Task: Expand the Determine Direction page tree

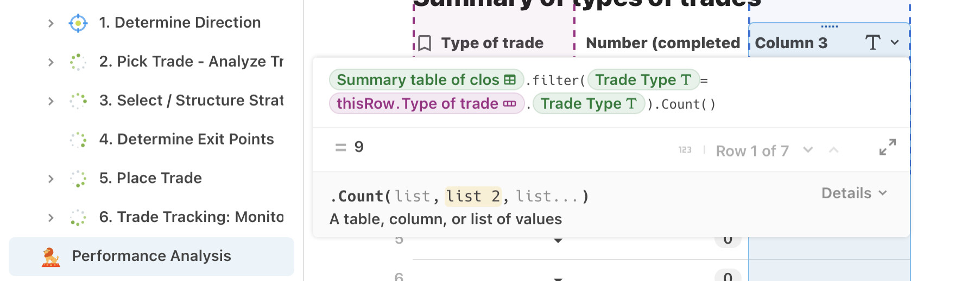Action: [51, 23]
